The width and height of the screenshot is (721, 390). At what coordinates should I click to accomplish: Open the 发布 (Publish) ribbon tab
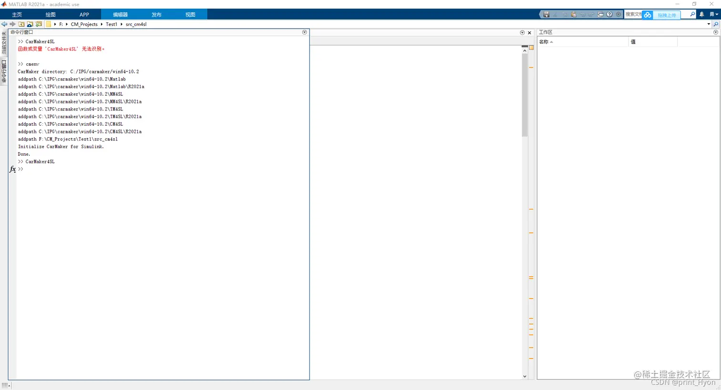click(156, 15)
